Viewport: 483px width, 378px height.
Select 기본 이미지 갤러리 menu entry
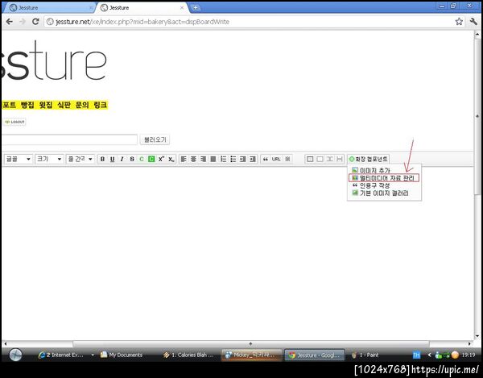point(380,193)
